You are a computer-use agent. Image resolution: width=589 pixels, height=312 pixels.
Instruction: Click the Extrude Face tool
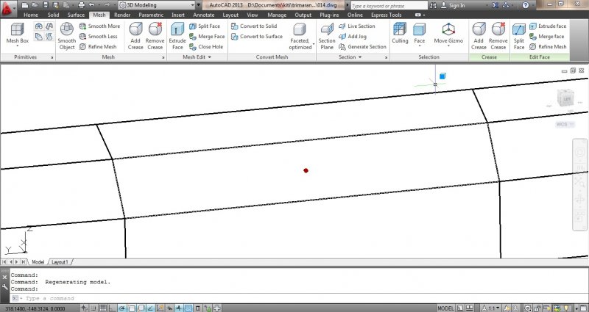177,35
